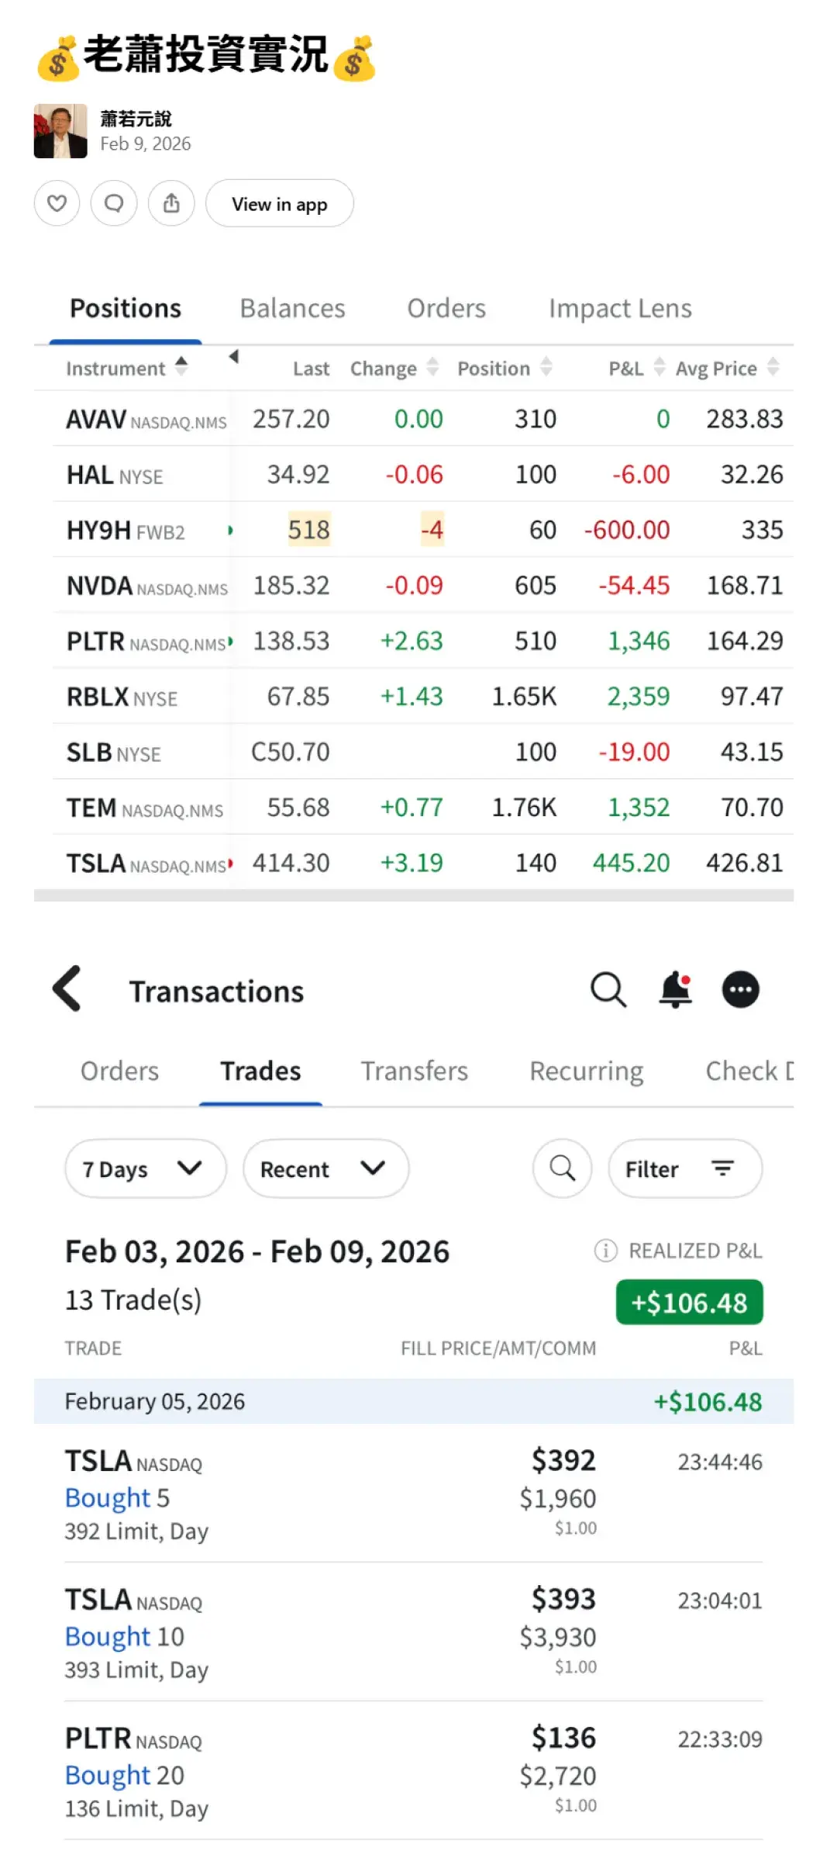Tap the round search button beside Filter
Screen dimensions: 837x1876
563,1168
